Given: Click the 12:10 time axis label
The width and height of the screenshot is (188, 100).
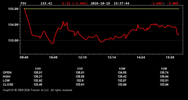Looking at the screenshot, I should pyautogui.click(x=82, y=57).
